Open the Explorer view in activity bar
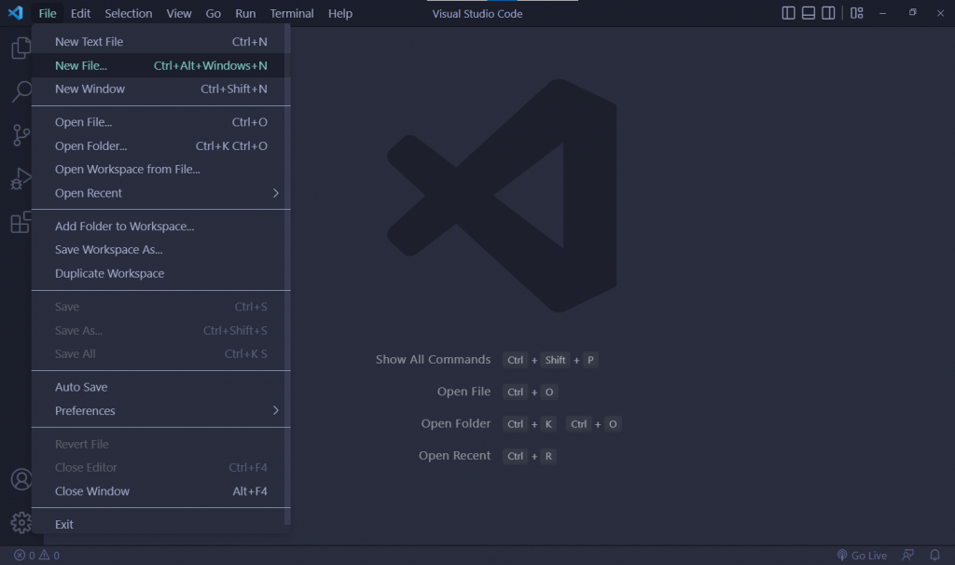This screenshot has width=955, height=565. click(x=21, y=48)
